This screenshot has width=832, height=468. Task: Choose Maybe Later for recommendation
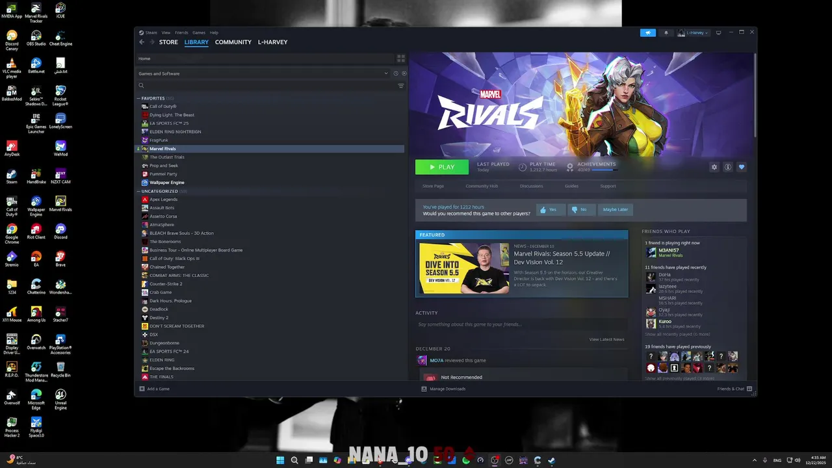[615, 209]
